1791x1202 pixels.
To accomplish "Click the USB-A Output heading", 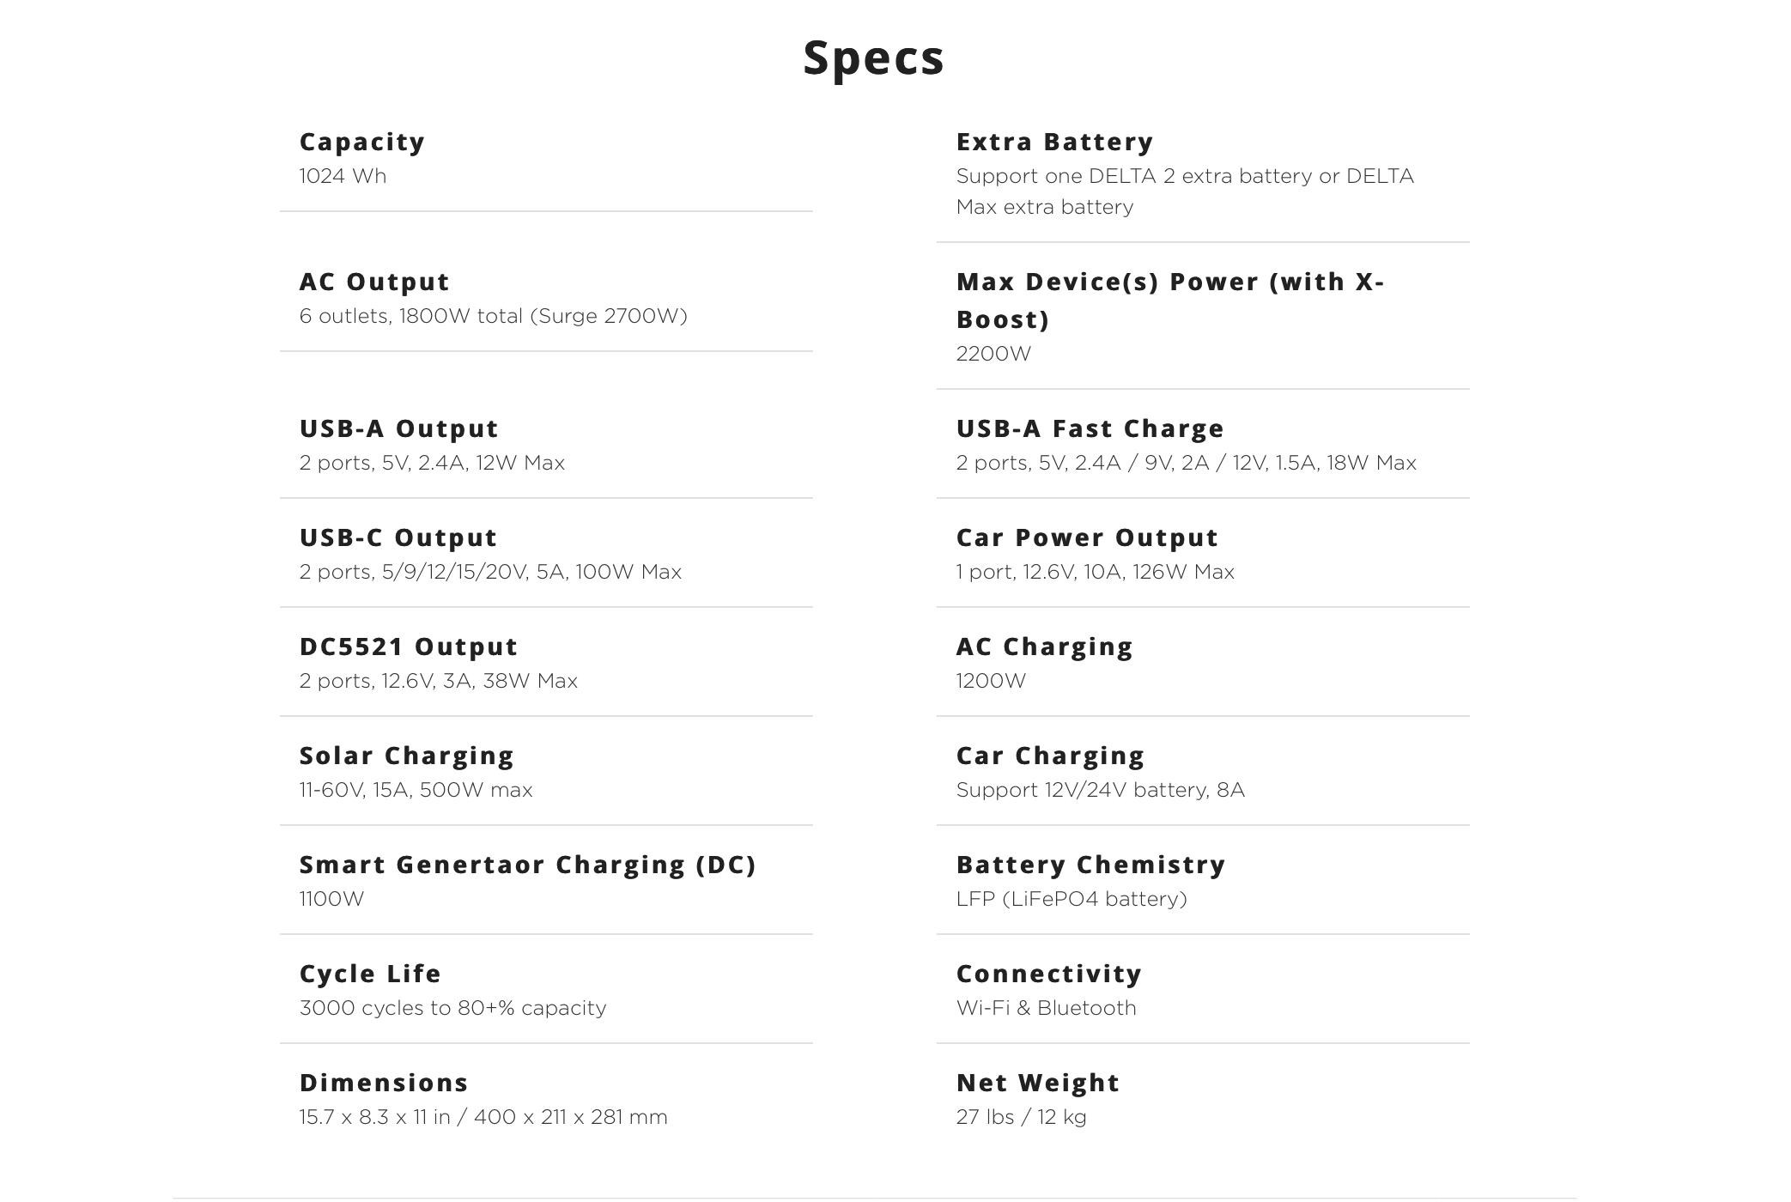I will coord(399,428).
